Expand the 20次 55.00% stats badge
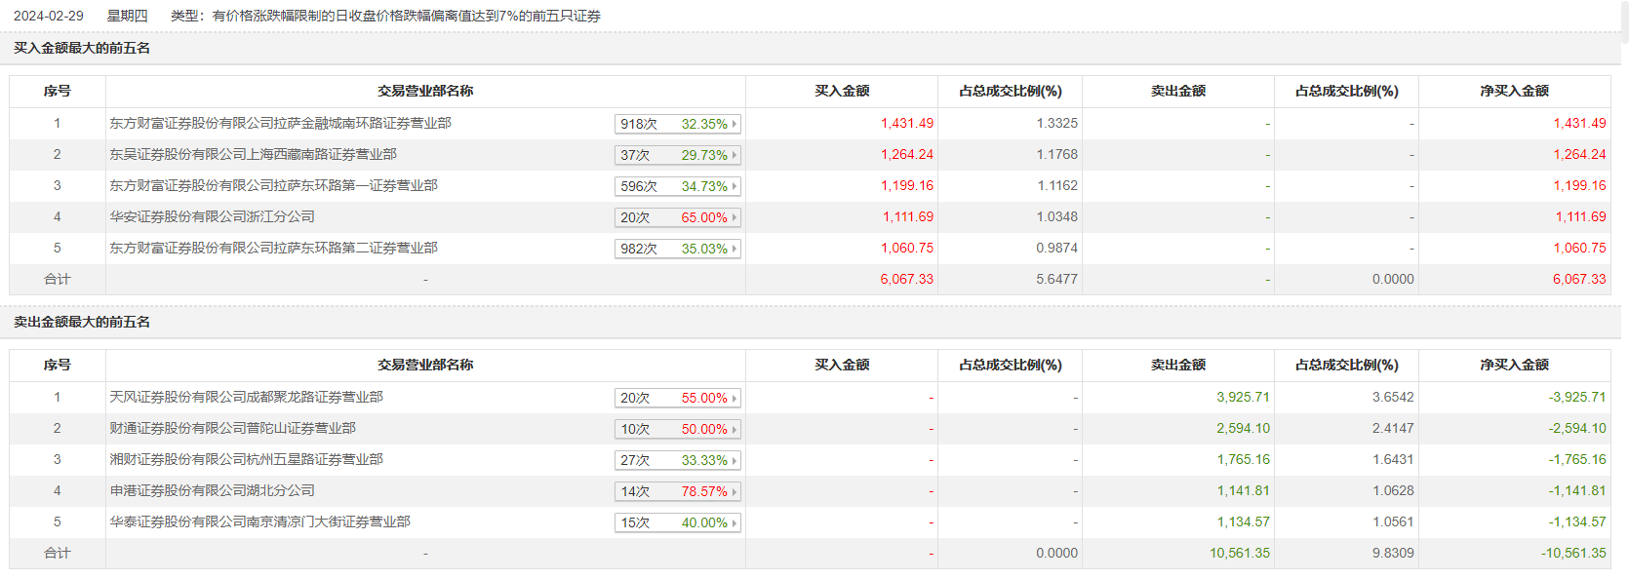The image size is (1629, 579). [735, 398]
